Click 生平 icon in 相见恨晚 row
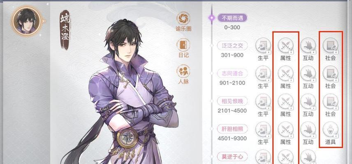Image resolution: width=352 pixels, height=164 pixels. pyautogui.click(x=263, y=101)
